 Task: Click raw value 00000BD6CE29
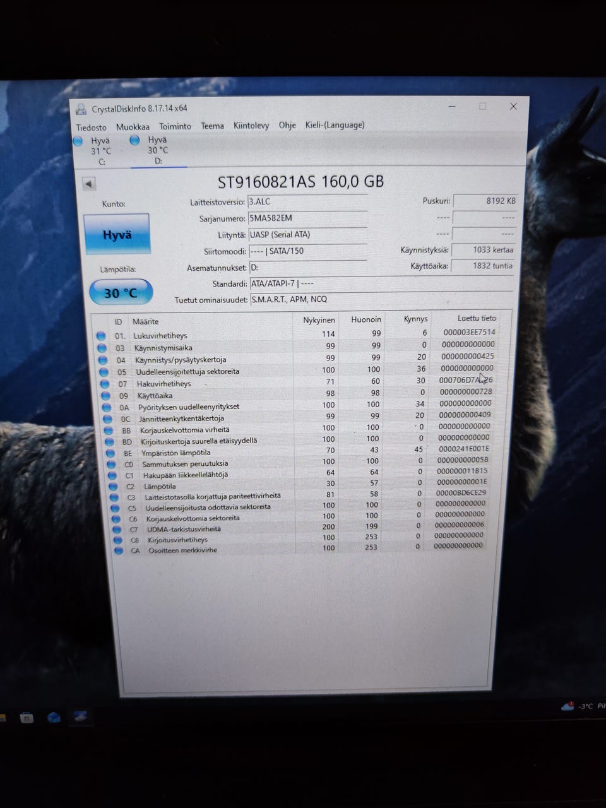pos(461,492)
